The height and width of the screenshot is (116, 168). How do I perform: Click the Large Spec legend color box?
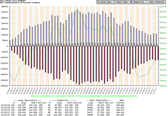(98, 2)
